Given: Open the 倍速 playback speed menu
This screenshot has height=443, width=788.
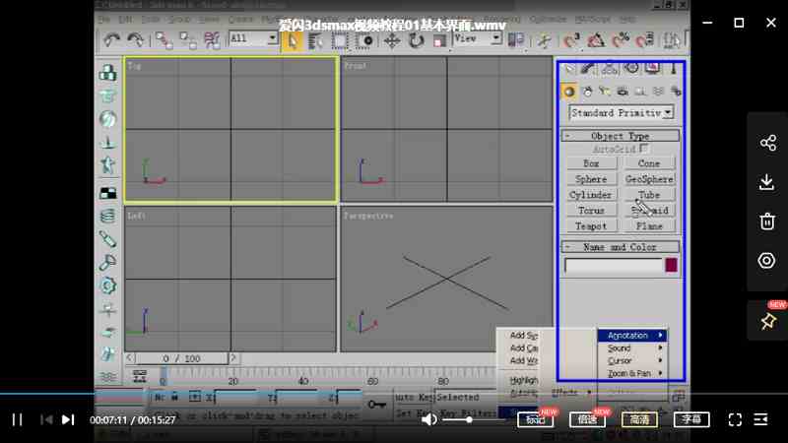Looking at the screenshot, I should (x=587, y=419).
